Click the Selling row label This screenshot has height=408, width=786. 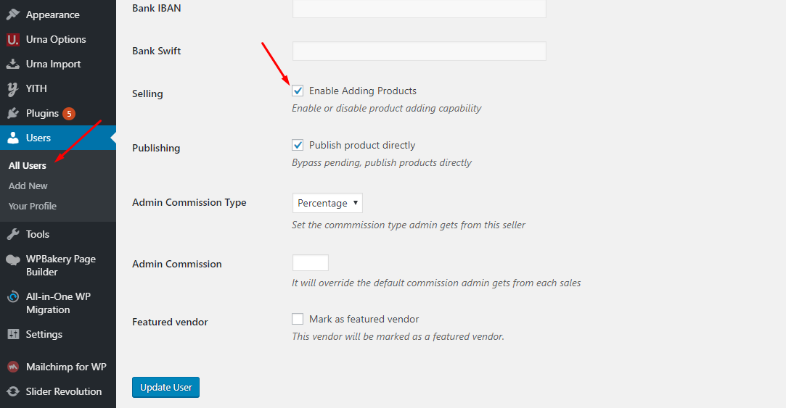click(147, 93)
